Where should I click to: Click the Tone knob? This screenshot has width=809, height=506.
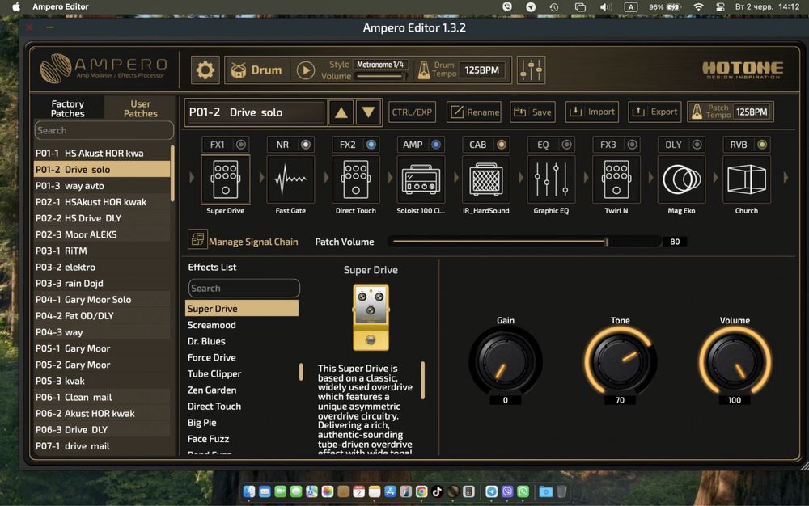[620, 361]
